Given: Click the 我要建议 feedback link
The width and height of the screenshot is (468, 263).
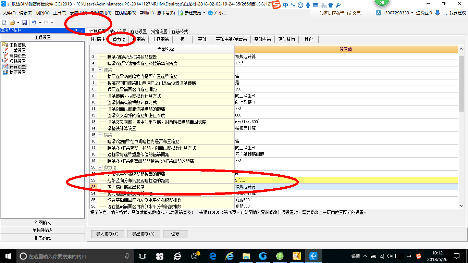Looking at the screenshot, I should click(x=454, y=13).
